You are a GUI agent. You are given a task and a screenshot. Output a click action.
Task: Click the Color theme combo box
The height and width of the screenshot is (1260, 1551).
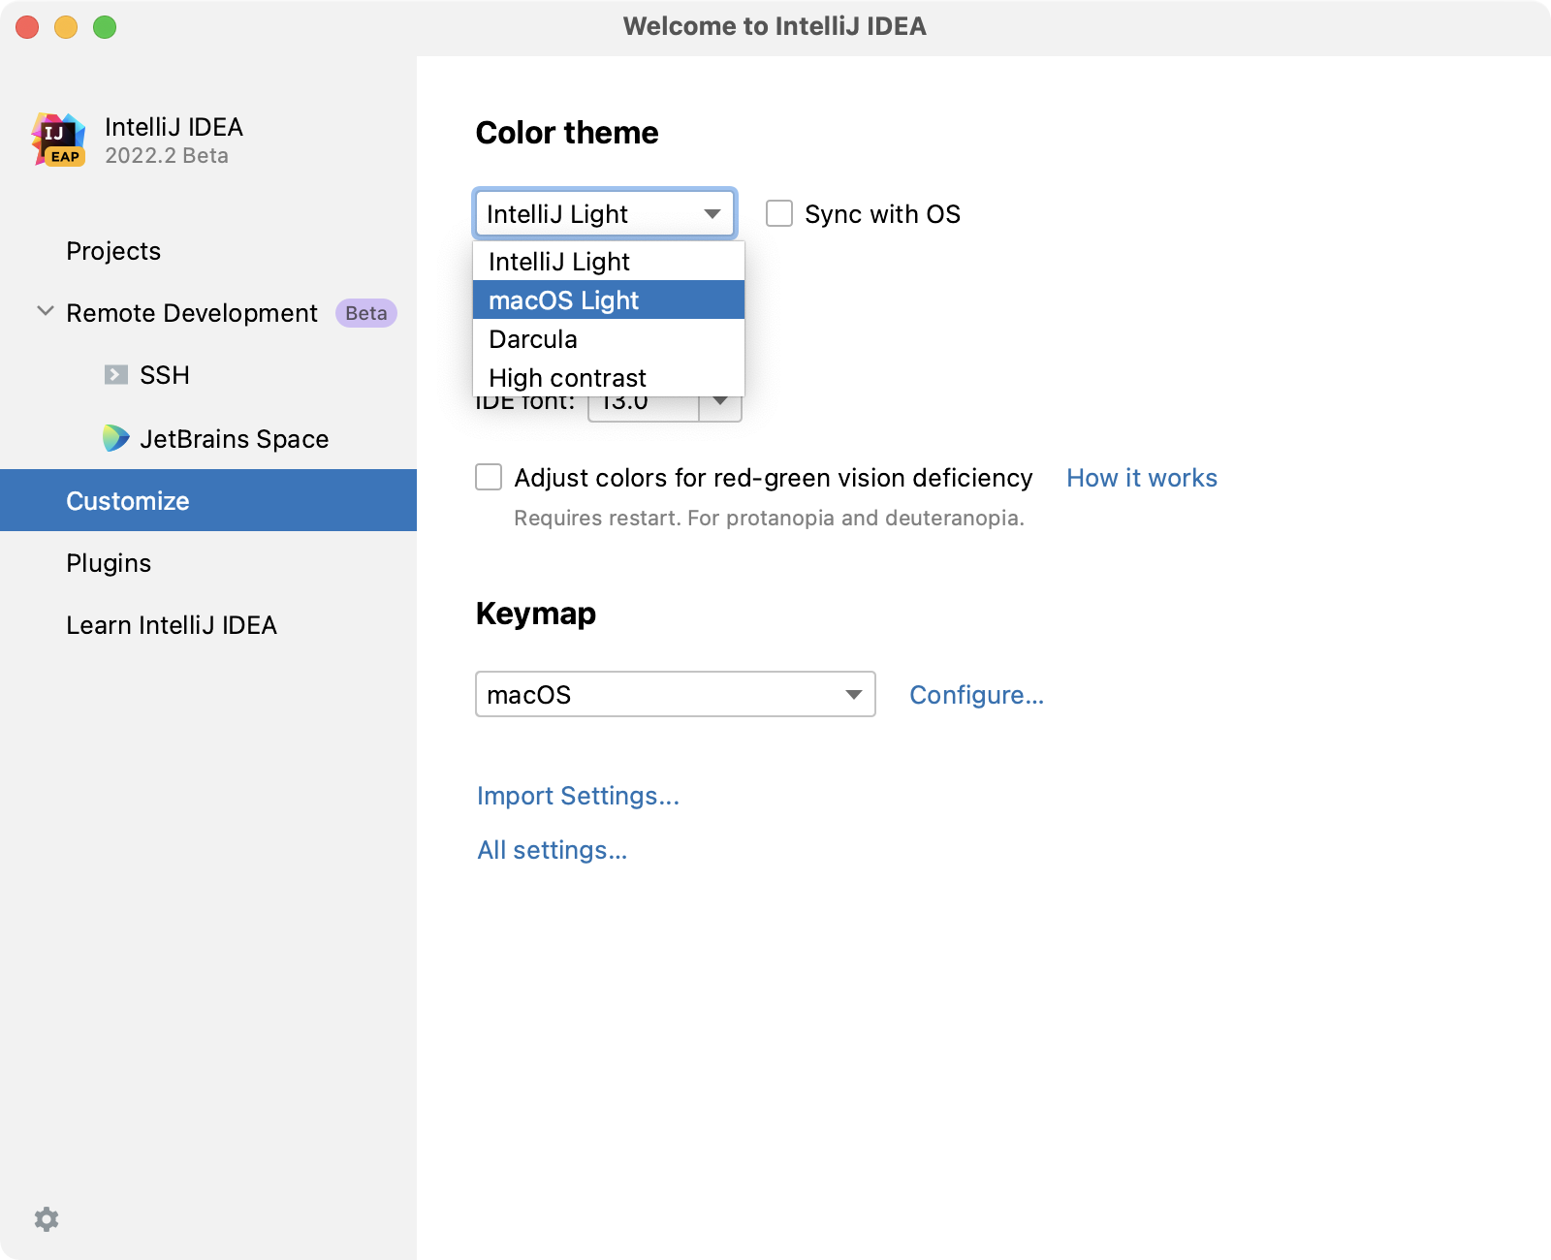(605, 213)
